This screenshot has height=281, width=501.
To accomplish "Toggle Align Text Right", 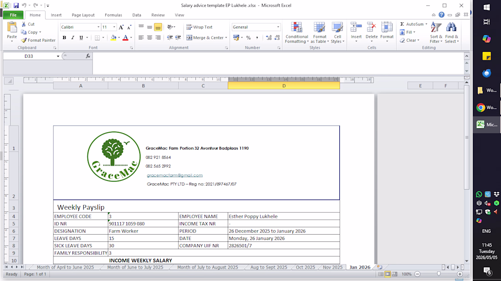I will [158, 38].
